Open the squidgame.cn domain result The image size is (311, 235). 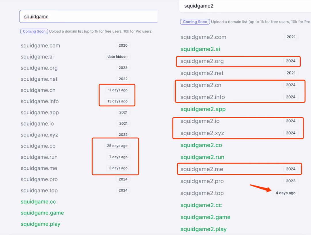coord(38,90)
